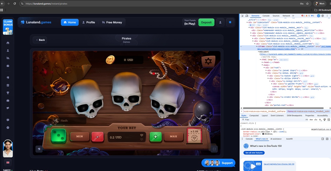Click the Claim Bonus banner
This screenshot has height=171, width=331.
point(8,27)
